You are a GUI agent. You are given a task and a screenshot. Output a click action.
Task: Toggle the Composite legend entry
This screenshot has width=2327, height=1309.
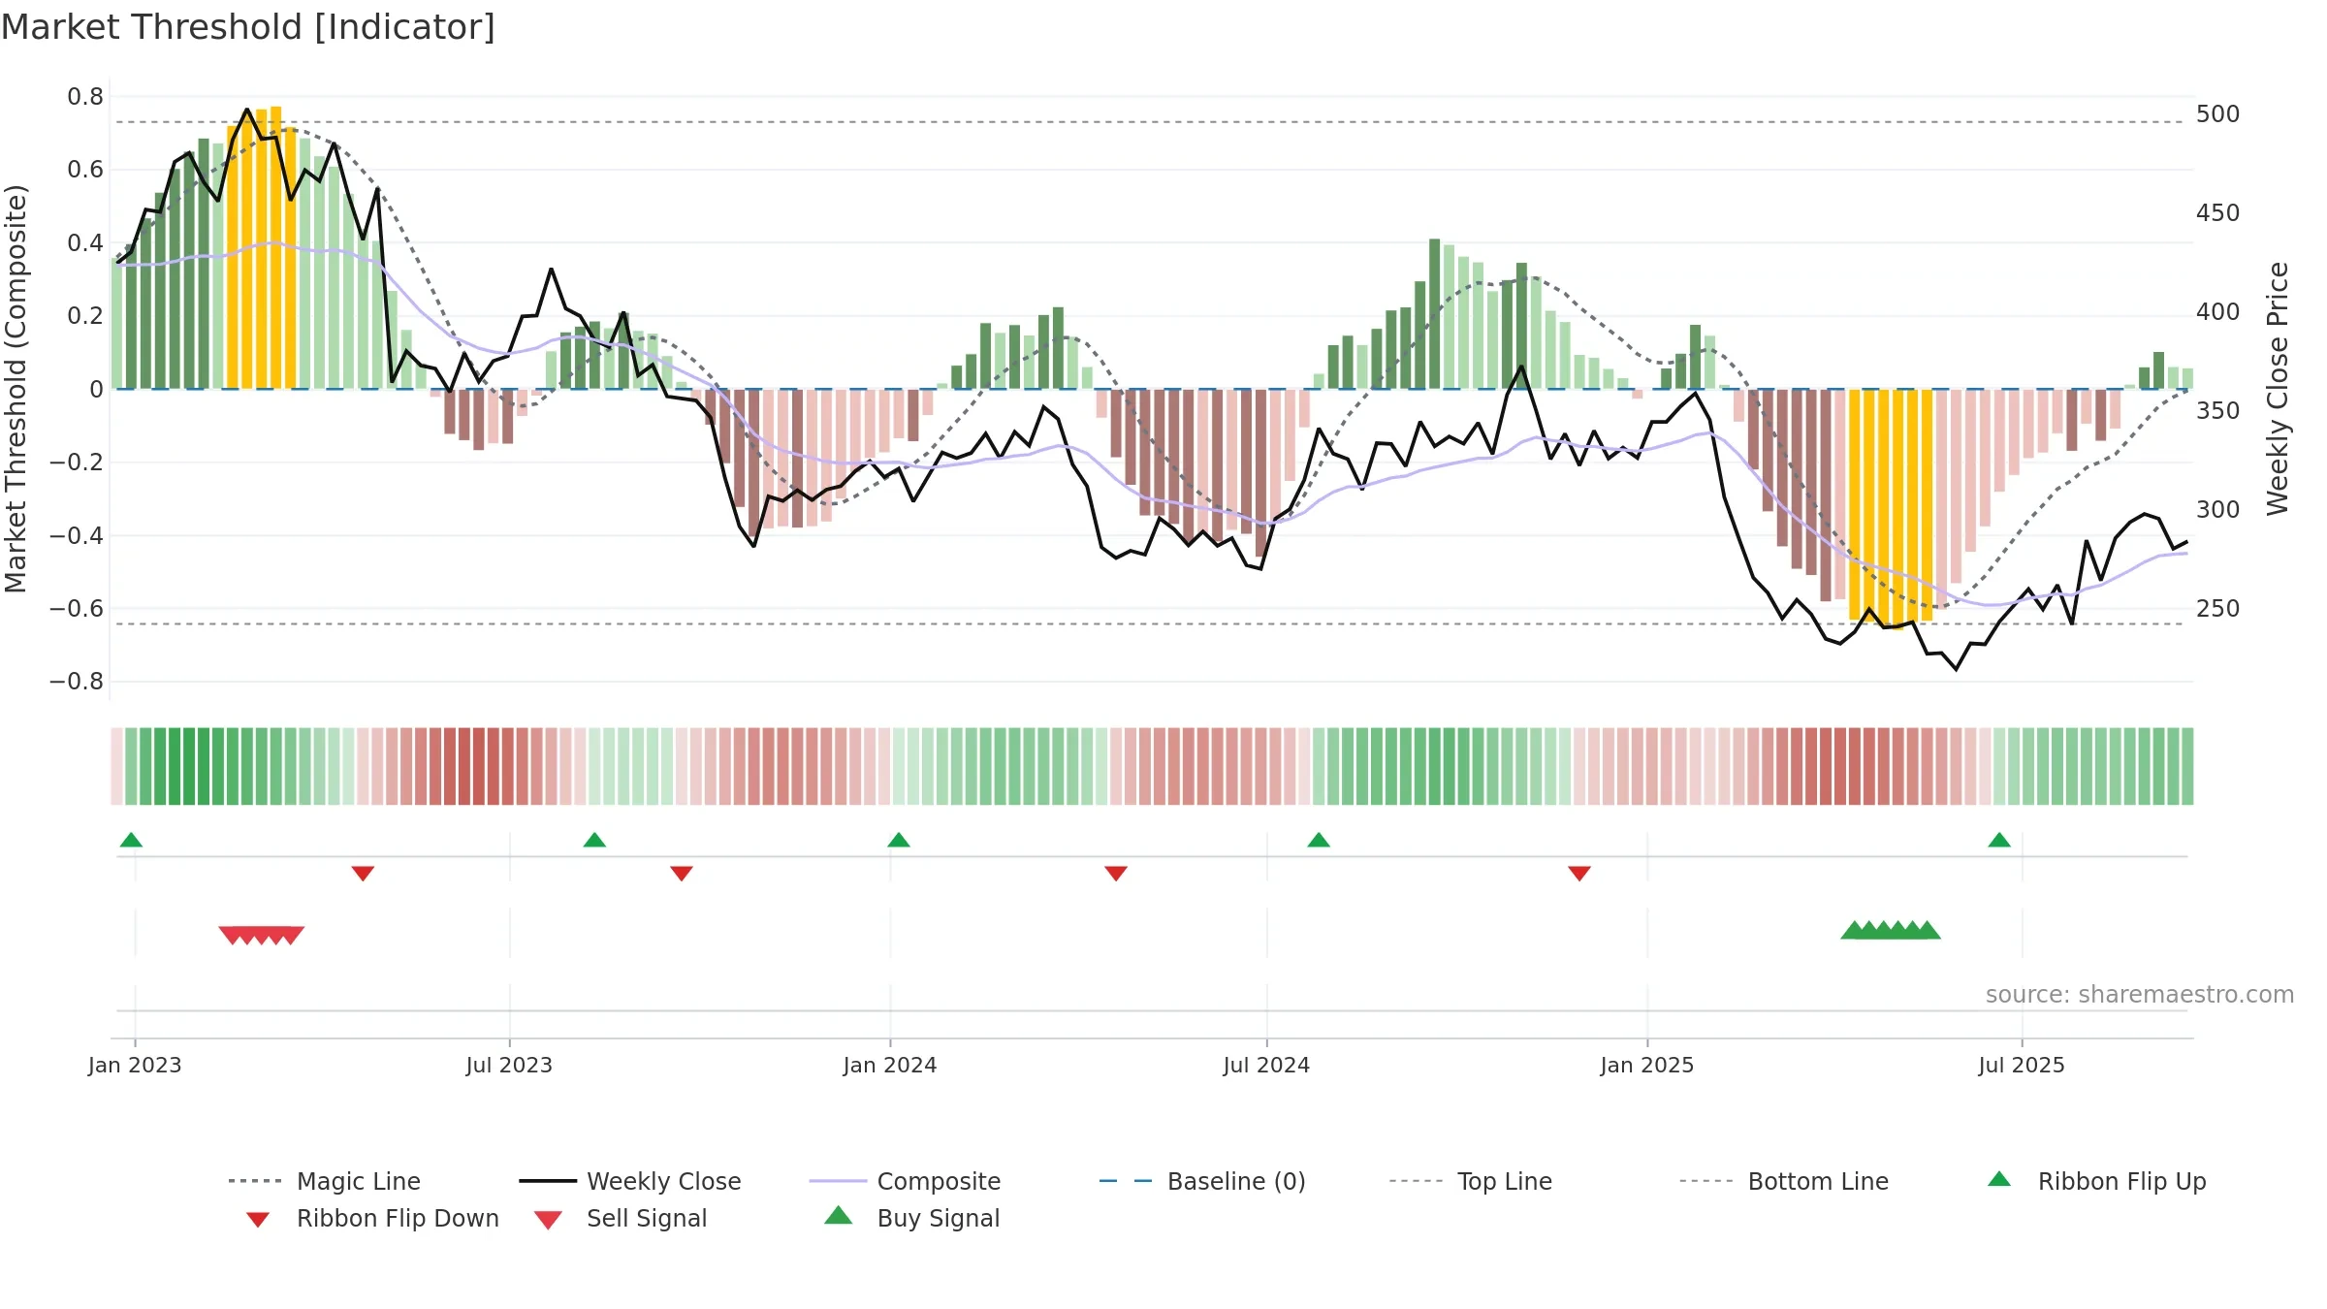(x=906, y=1181)
